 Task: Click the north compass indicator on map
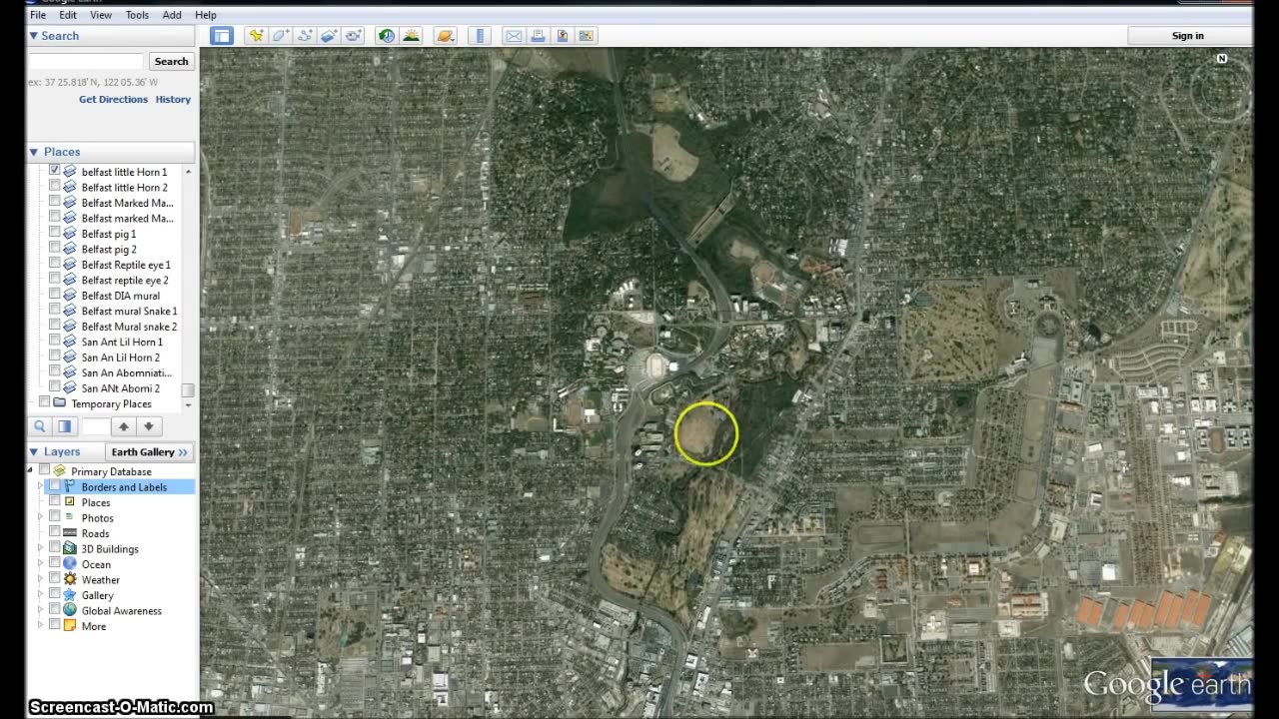point(1221,59)
